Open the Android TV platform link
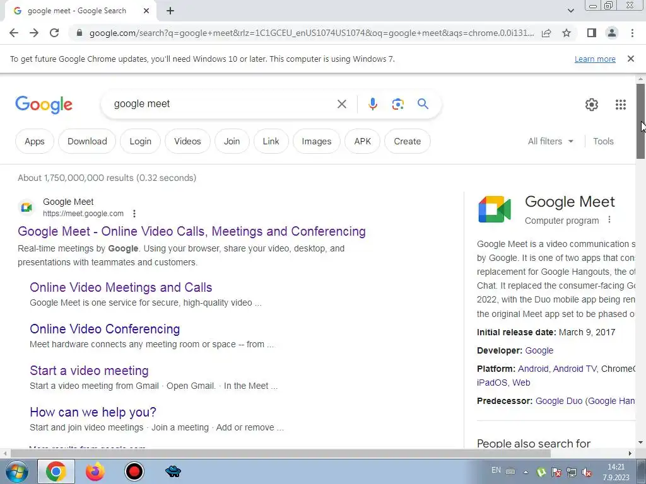Viewport: 646px width, 484px height. (x=574, y=369)
